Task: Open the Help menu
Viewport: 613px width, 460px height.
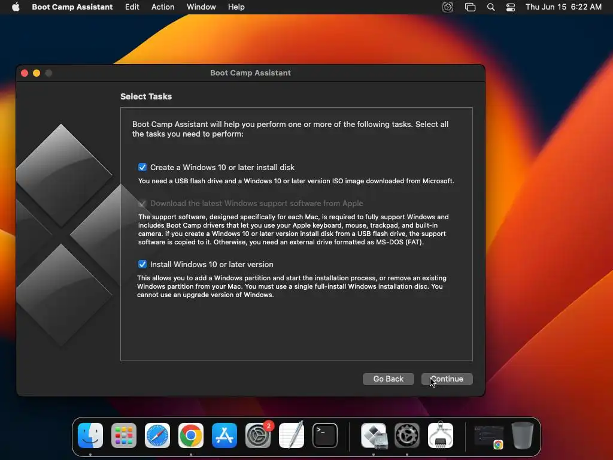Action: [236, 7]
